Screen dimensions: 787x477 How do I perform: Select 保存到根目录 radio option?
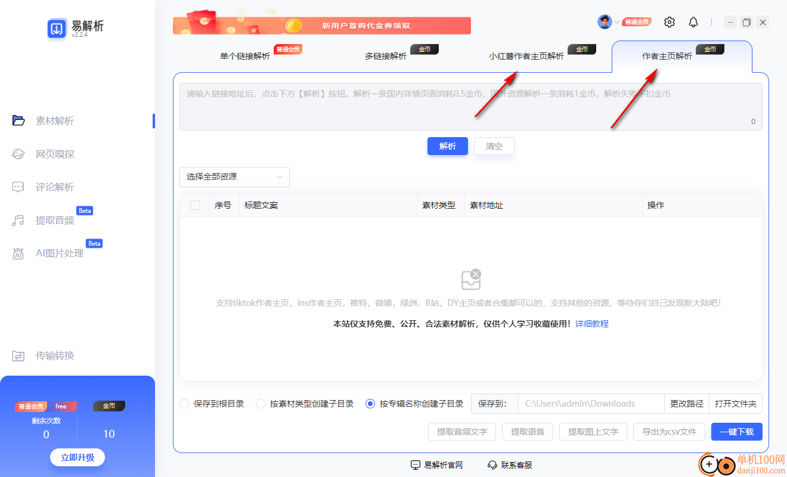pyautogui.click(x=184, y=404)
